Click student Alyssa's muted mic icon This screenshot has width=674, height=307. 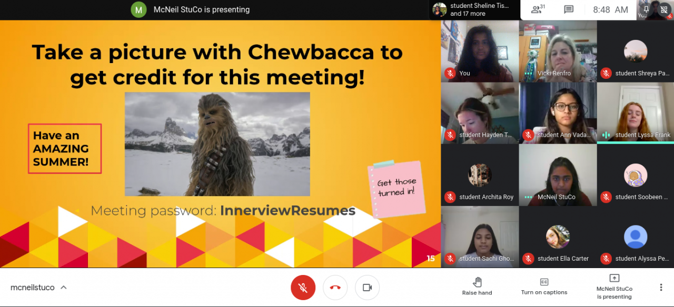[606, 258]
